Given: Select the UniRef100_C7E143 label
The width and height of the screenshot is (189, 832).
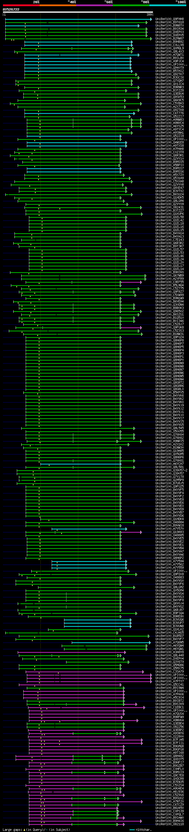Looking at the screenshot, I should [x=170, y=240].
